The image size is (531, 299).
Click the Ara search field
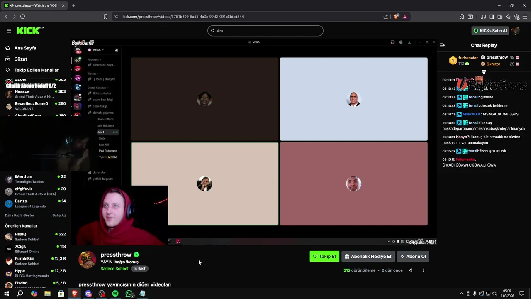pyautogui.click(x=265, y=31)
